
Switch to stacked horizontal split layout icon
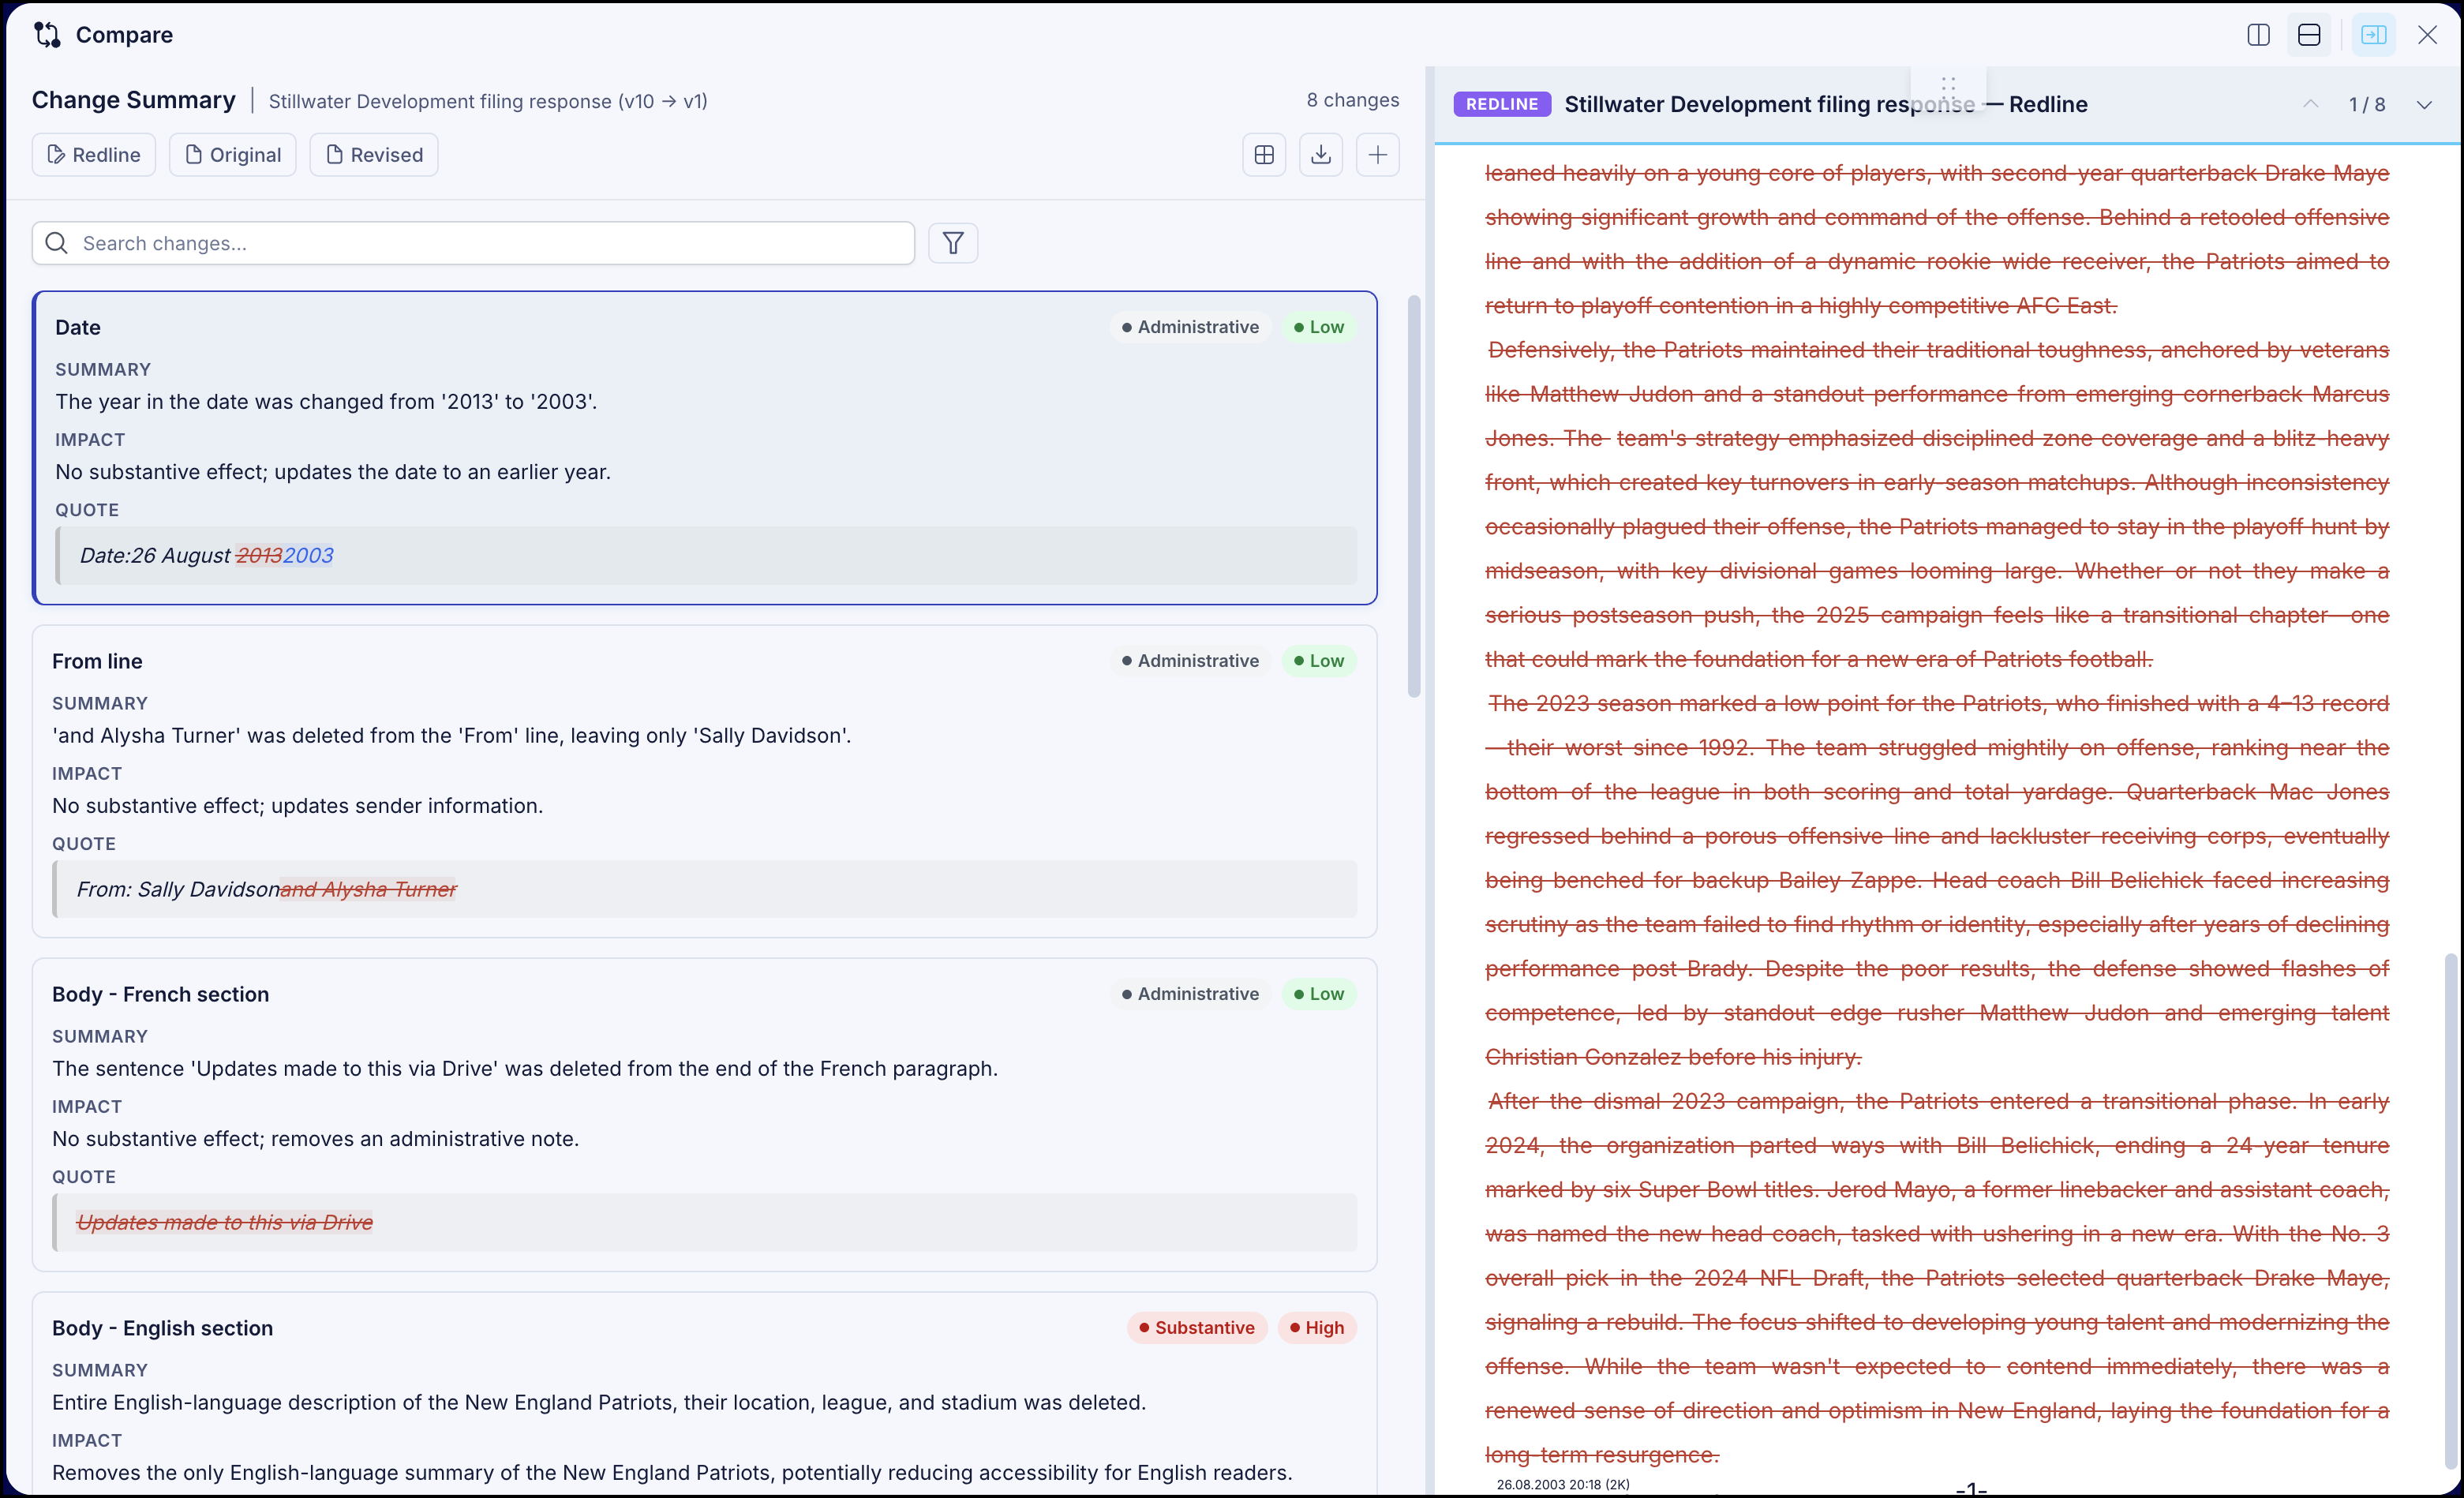coord(2309,35)
